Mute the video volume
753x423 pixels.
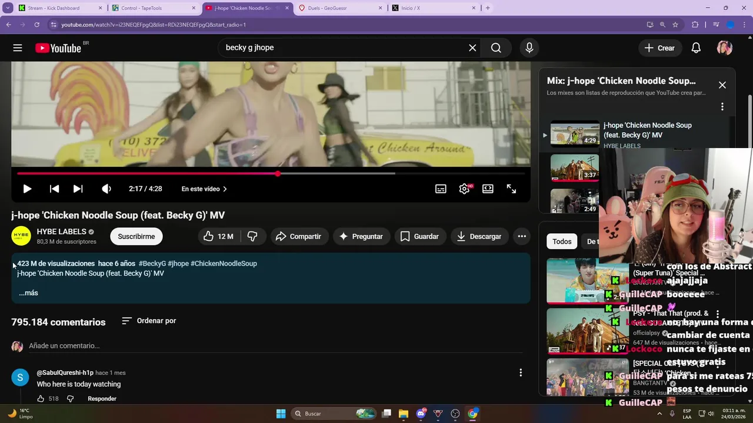click(106, 189)
